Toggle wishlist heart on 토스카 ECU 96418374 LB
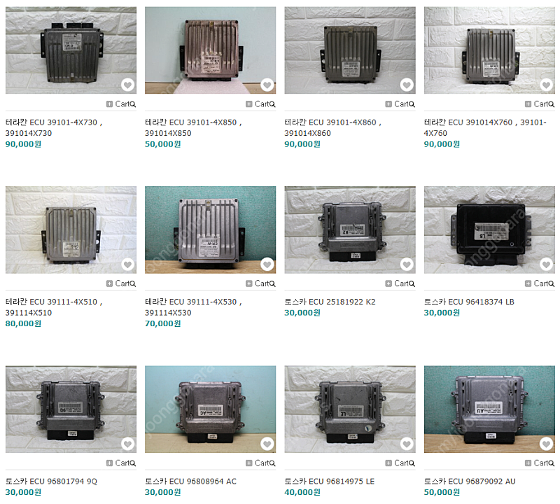The height and width of the screenshot is (504, 560). tap(546, 265)
